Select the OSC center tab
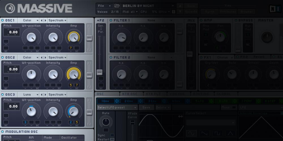 point(107,94)
